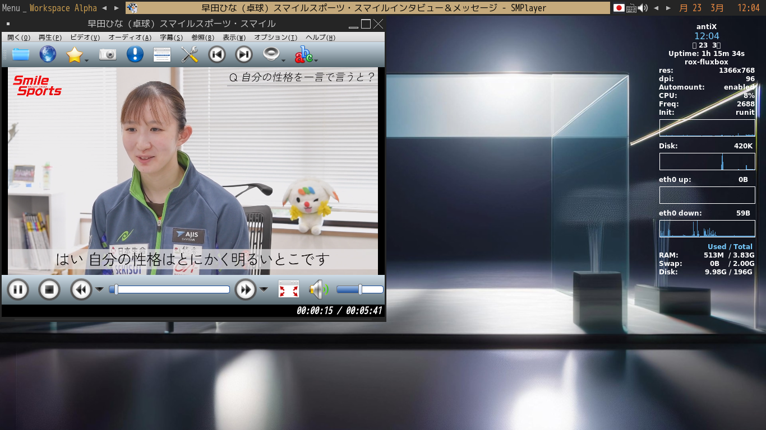Open the 表示(W) menu

coord(234,38)
